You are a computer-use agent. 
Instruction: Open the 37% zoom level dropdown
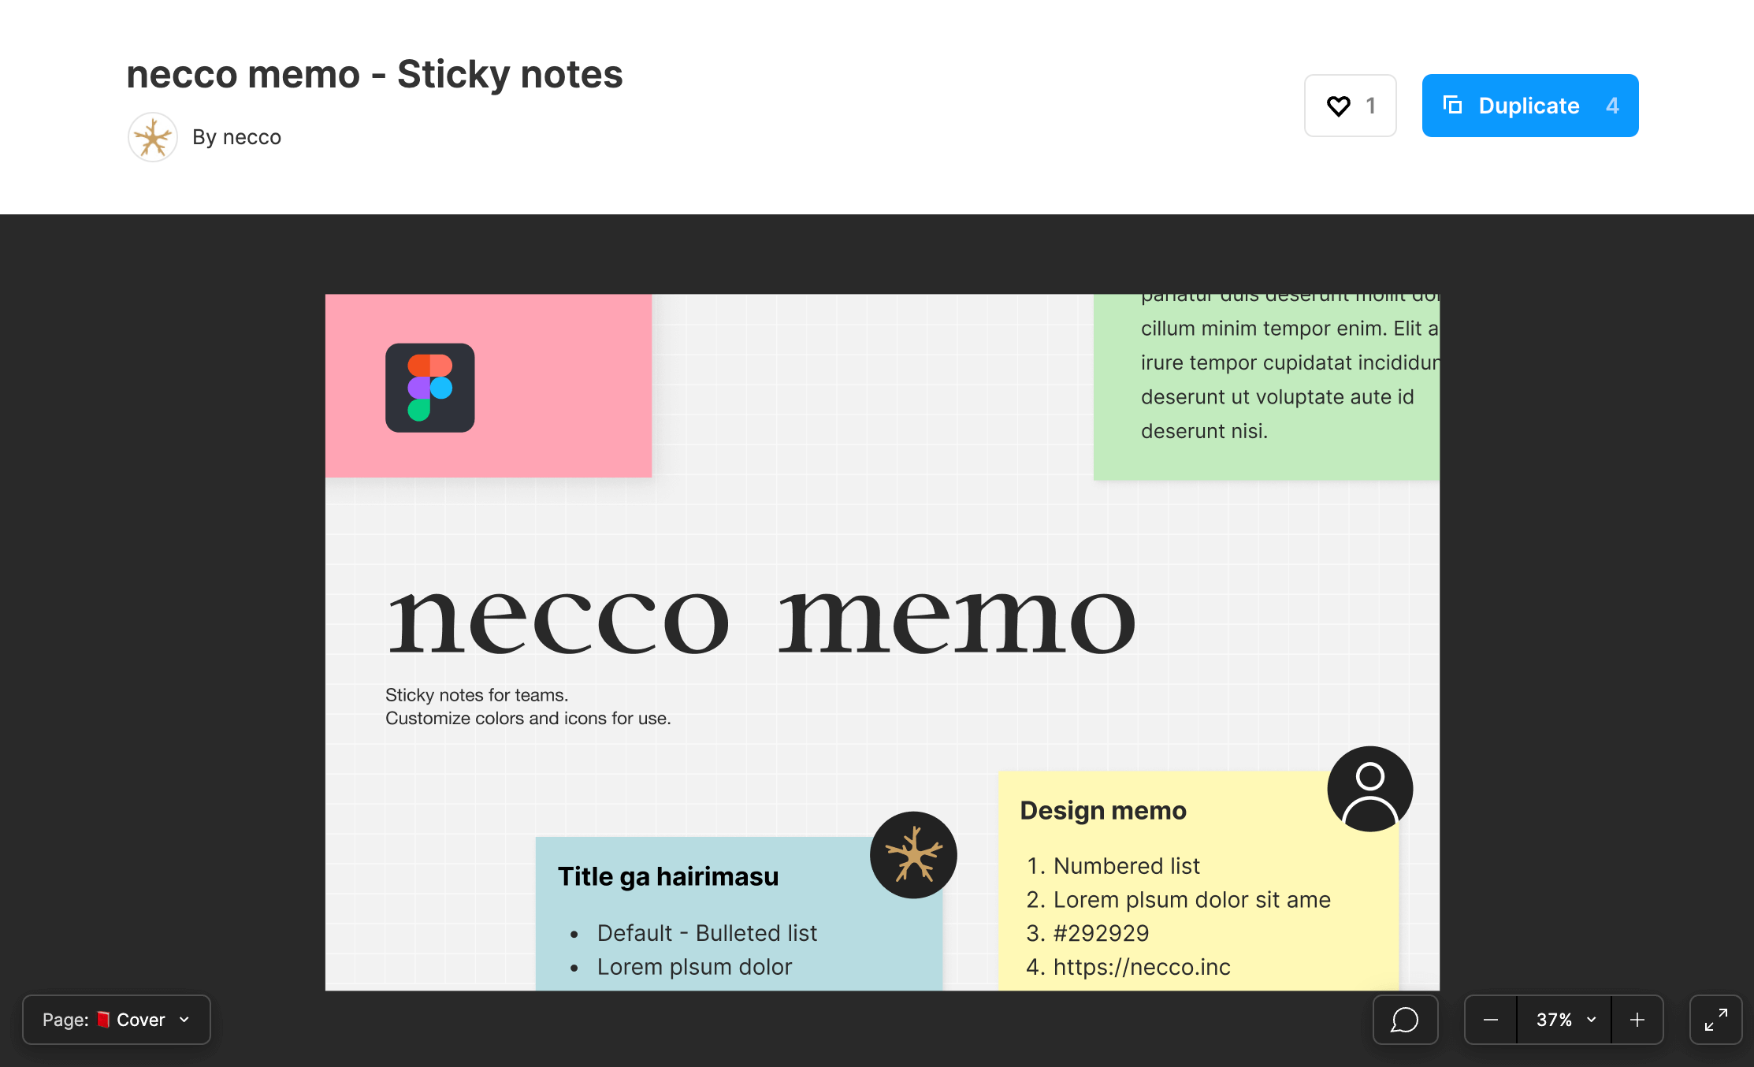coord(1565,1020)
